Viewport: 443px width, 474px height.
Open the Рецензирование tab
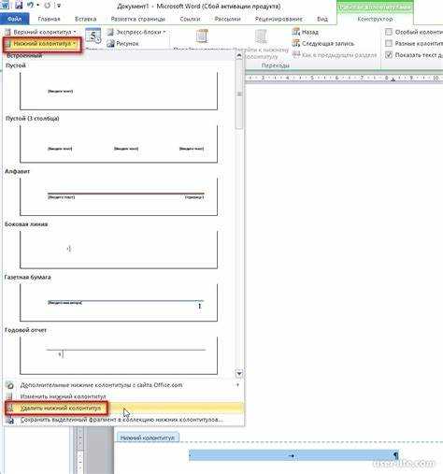coord(279,19)
